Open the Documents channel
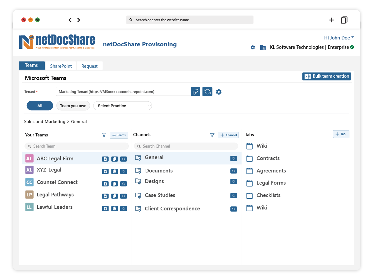The width and height of the screenshot is (373, 280). tap(159, 171)
